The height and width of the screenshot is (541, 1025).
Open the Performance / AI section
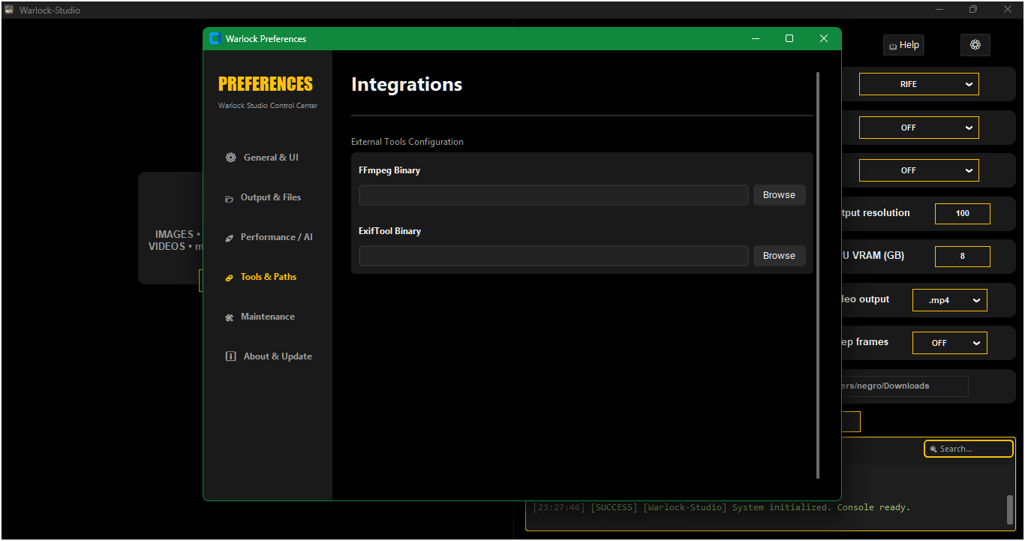[x=269, y=237]
